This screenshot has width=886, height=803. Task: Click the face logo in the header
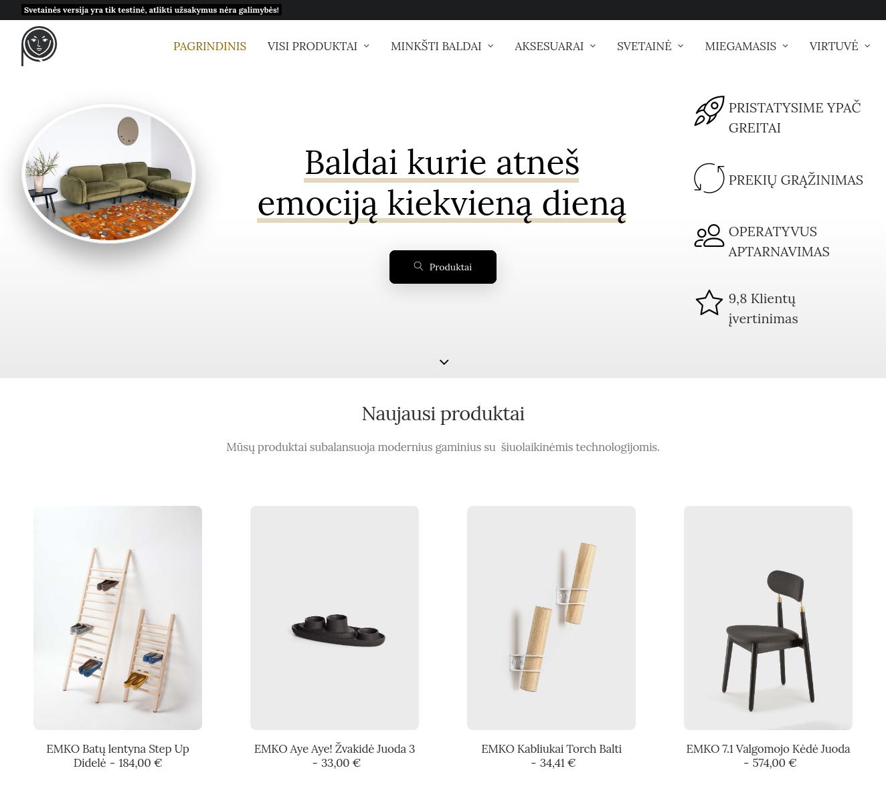click(39, 46)
